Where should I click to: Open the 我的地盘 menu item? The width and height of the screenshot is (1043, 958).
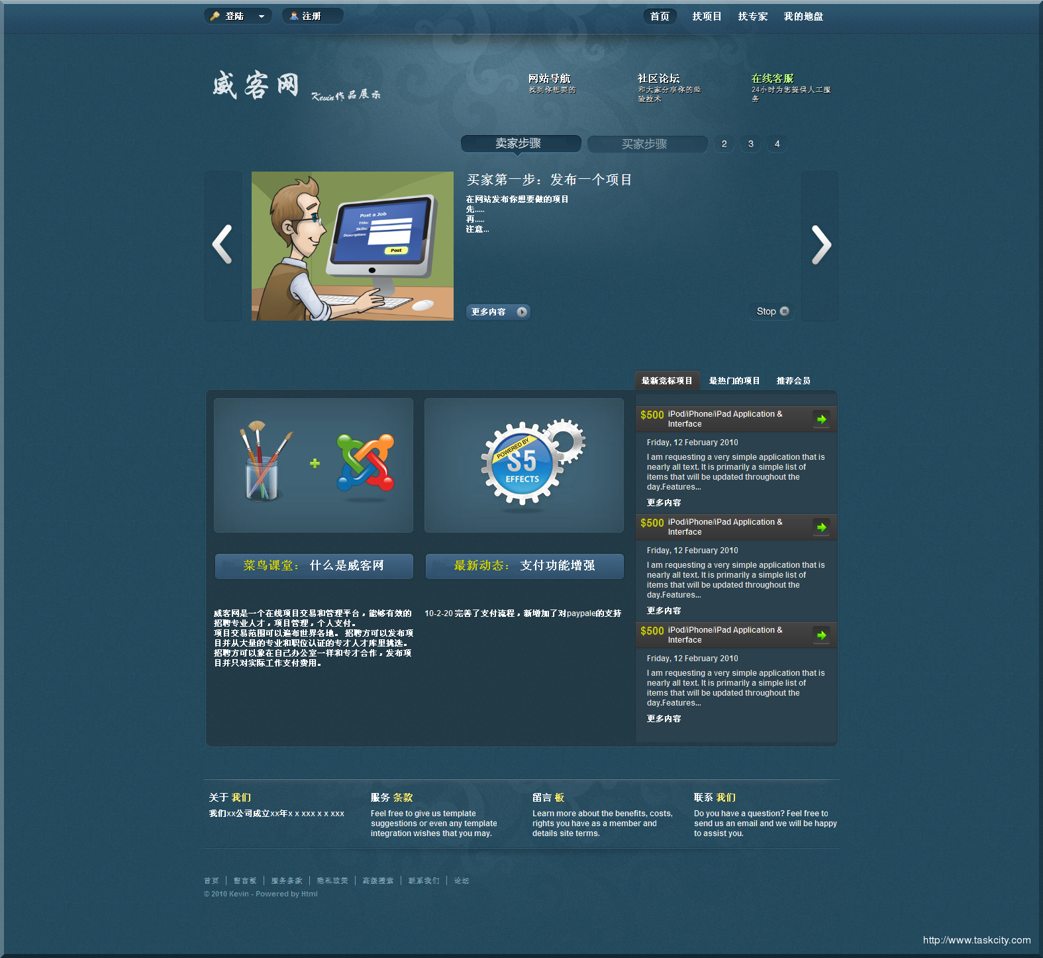803,17
